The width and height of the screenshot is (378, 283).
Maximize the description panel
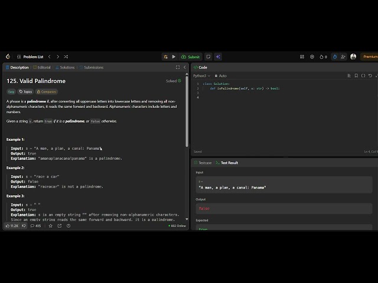click(178, 67)
